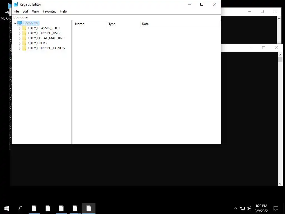Expand HKEY_LOCAL_MACHINE key
Screen dimensions: 285x214
[20, 38]
